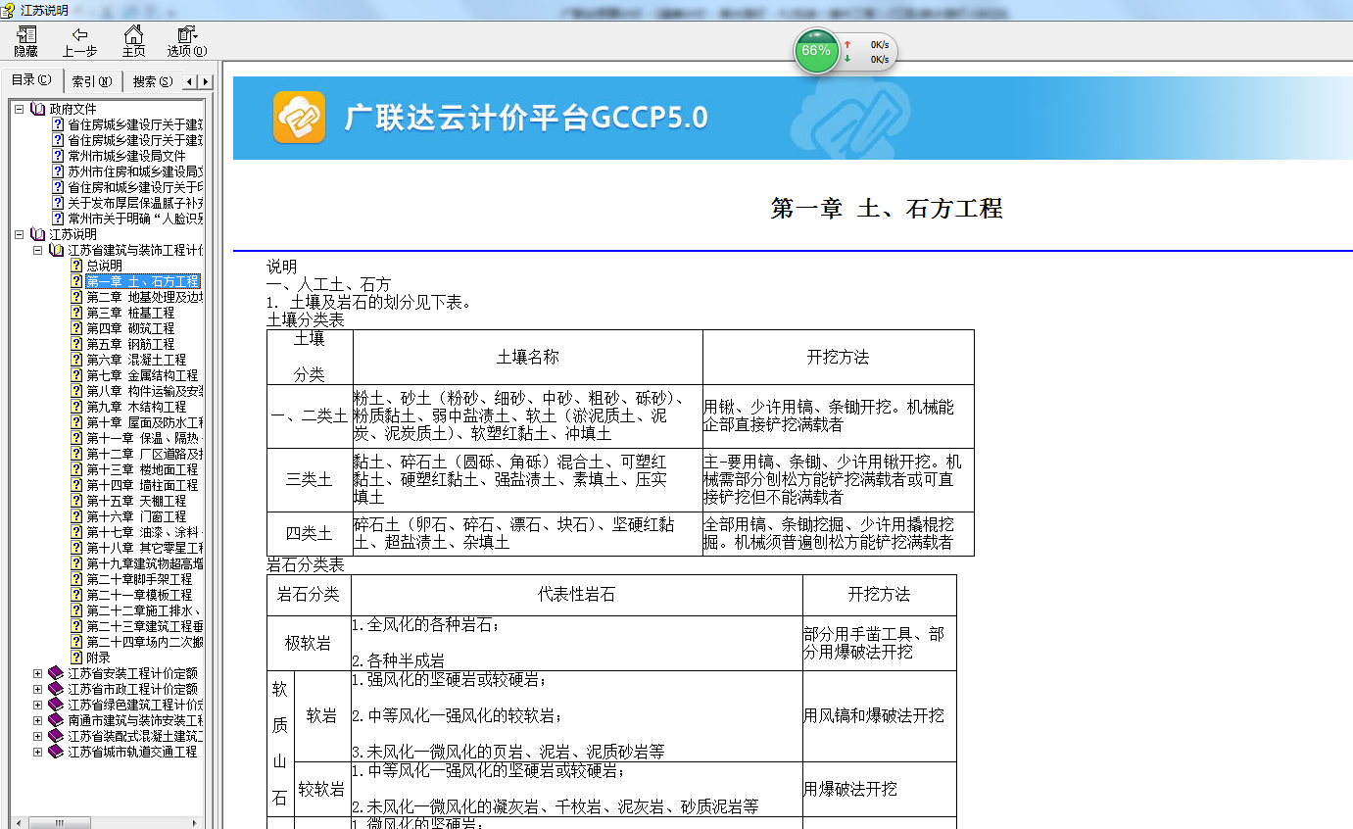This screenshot has height=829, width=1353.
Task: Open 第二十一章模板工程 topic
Action: 139,595
